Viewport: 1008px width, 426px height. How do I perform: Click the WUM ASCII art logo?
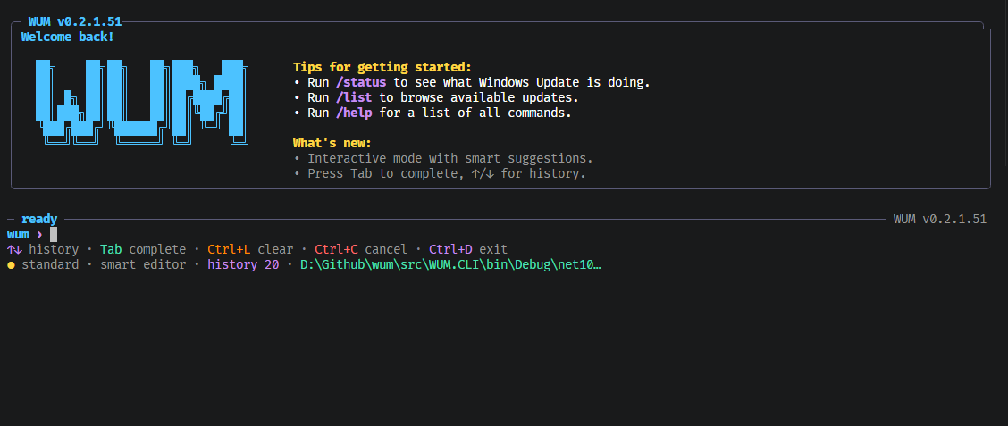coord(141,102)
